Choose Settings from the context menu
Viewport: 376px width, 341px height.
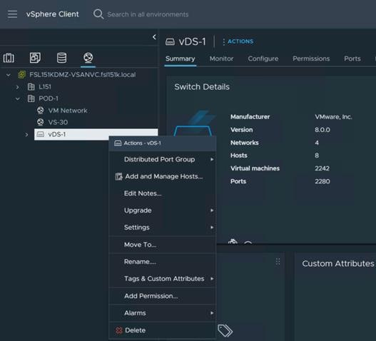pyautogui.click(x=163, y=228)
